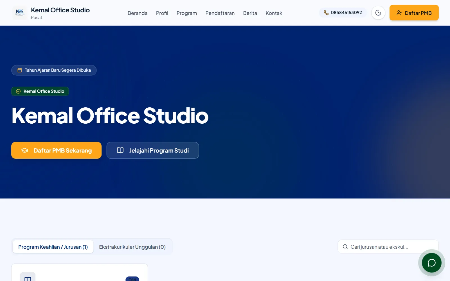450x281 pixels.
Task: Open the floating chat bubble icon
Action: 431,263
